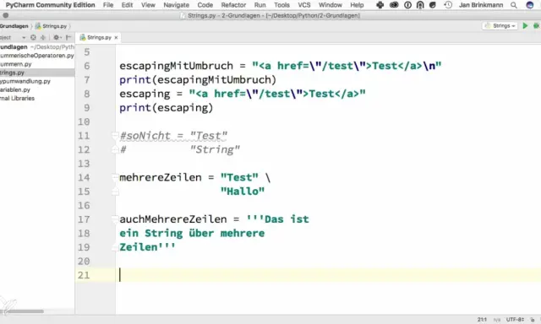Collapse the fold marker at line 14
Image resolution: width=541 pixels, height=324 pixels.
coord(115,177)
